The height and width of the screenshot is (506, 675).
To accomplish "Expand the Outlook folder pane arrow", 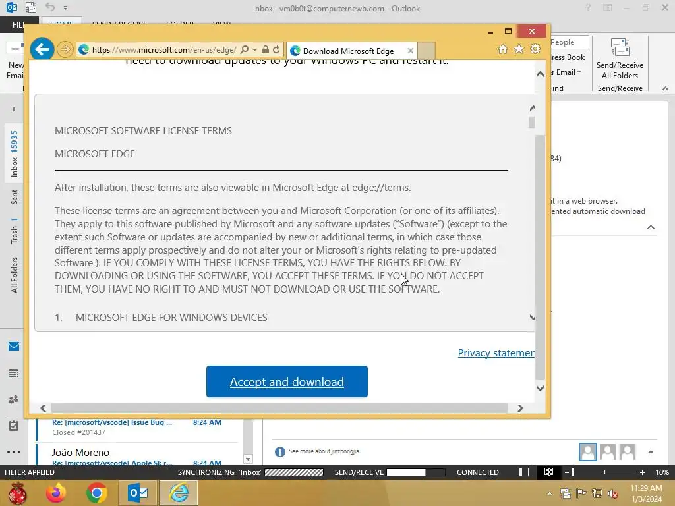I will [x=14, y=109].
